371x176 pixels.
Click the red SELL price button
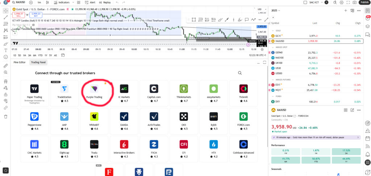point(17,15)
